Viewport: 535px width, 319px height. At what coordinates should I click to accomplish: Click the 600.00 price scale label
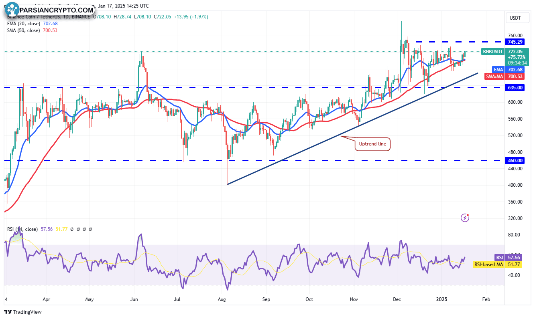(x=515, y=102)
